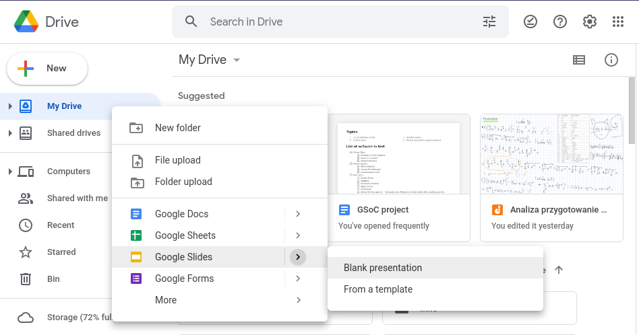Screen dimensions: 639x335
Task: Open Recent files view
Action: 61,225
